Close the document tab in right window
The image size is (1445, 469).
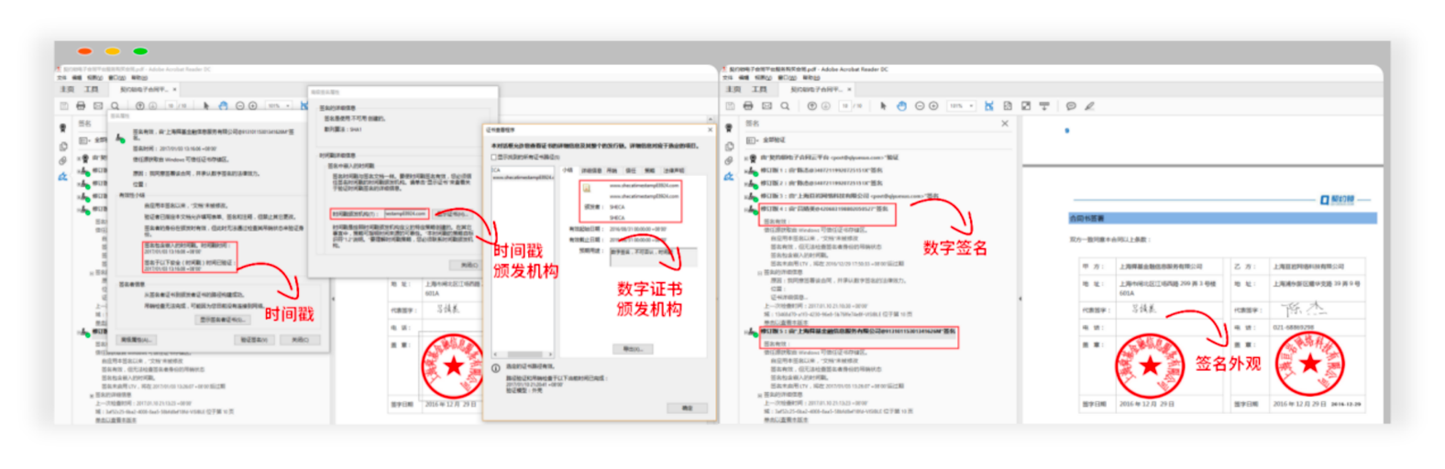(849, 90)
